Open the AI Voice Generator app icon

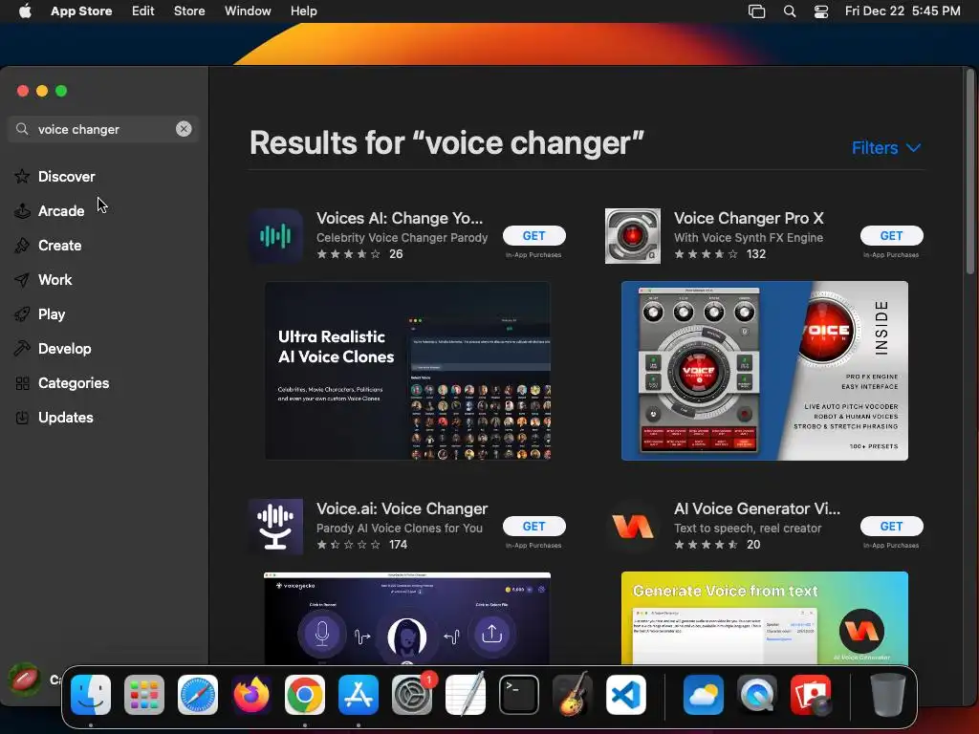coord(633,527)
